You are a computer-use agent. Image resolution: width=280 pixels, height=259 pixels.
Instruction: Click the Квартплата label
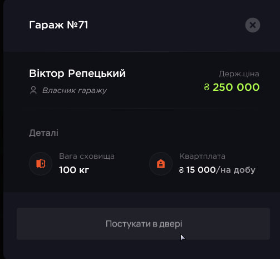point(202,156)
